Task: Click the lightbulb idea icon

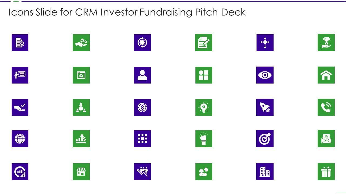Action: pos(204,107)
